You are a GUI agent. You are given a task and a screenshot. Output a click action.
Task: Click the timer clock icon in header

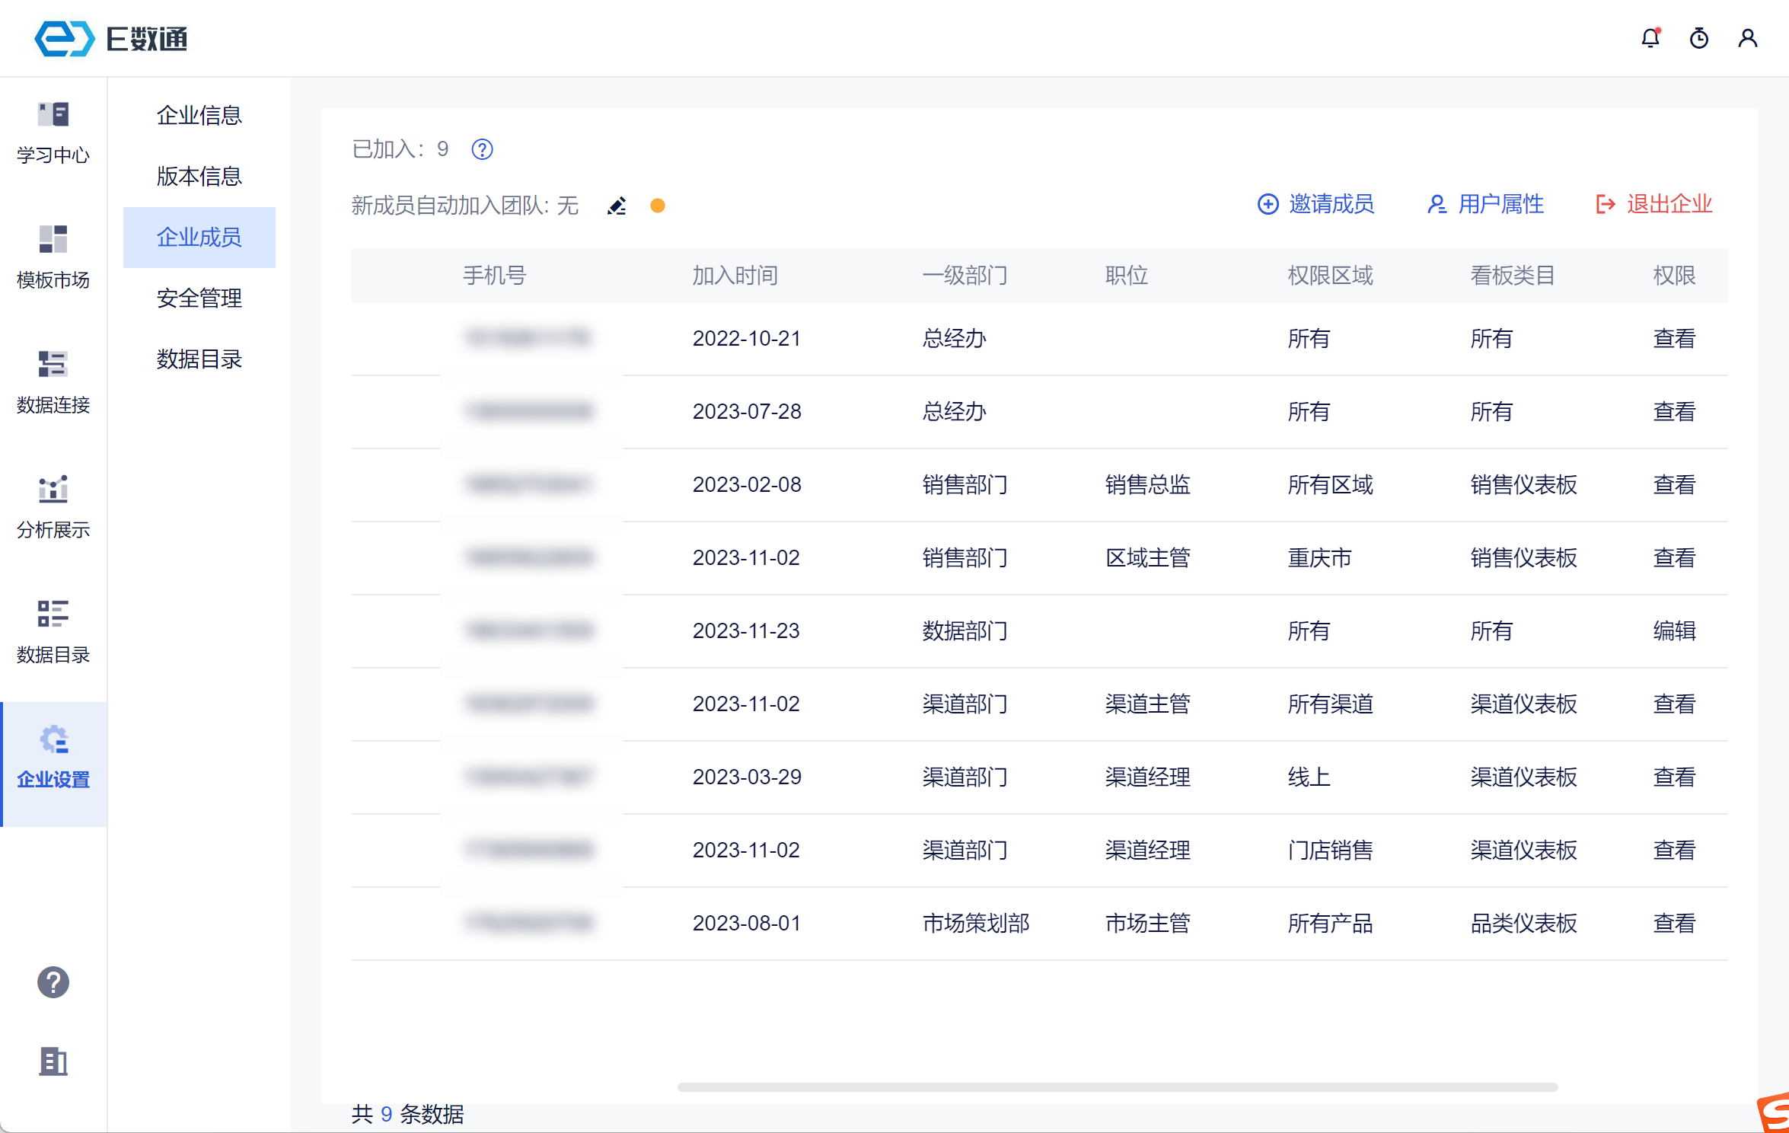click(1699, 38)
